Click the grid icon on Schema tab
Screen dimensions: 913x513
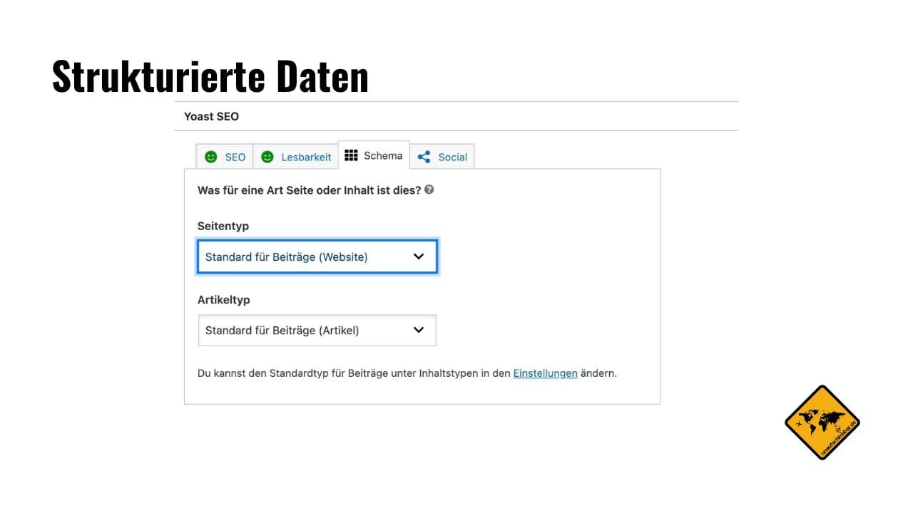(351, 155)
